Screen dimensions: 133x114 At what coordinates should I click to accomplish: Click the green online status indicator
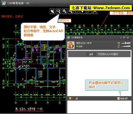(77, 46)
